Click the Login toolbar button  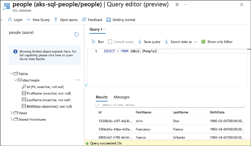pos(15,20)
